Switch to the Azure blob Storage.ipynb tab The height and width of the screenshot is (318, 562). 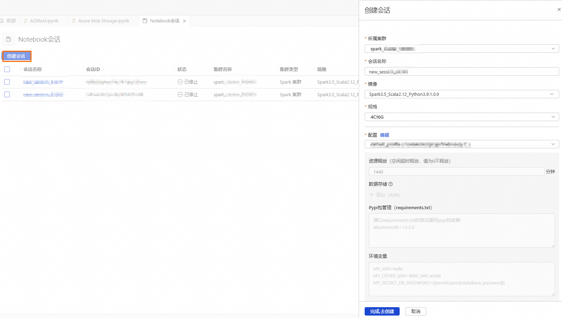click(104, 21)
